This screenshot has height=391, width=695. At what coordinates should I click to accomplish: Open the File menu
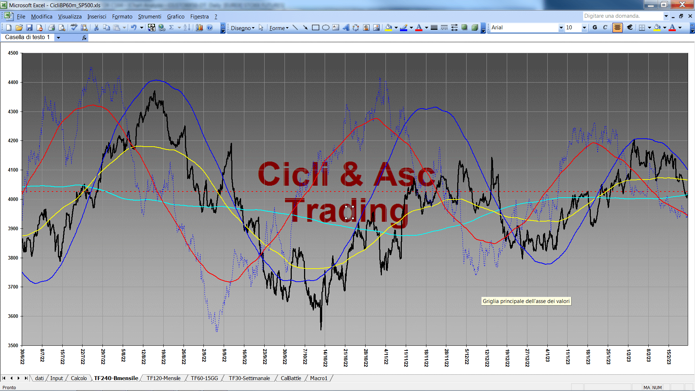point(21,17)
